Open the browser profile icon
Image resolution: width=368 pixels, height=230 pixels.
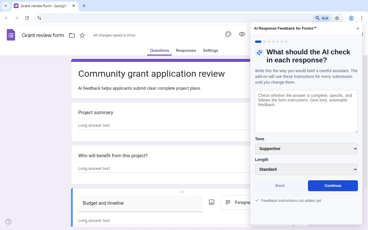[351, 18]
